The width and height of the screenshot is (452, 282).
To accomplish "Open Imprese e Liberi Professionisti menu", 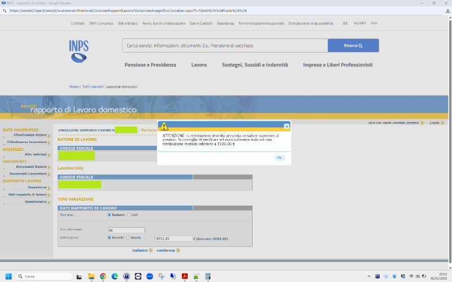I will tap(338, 65).
